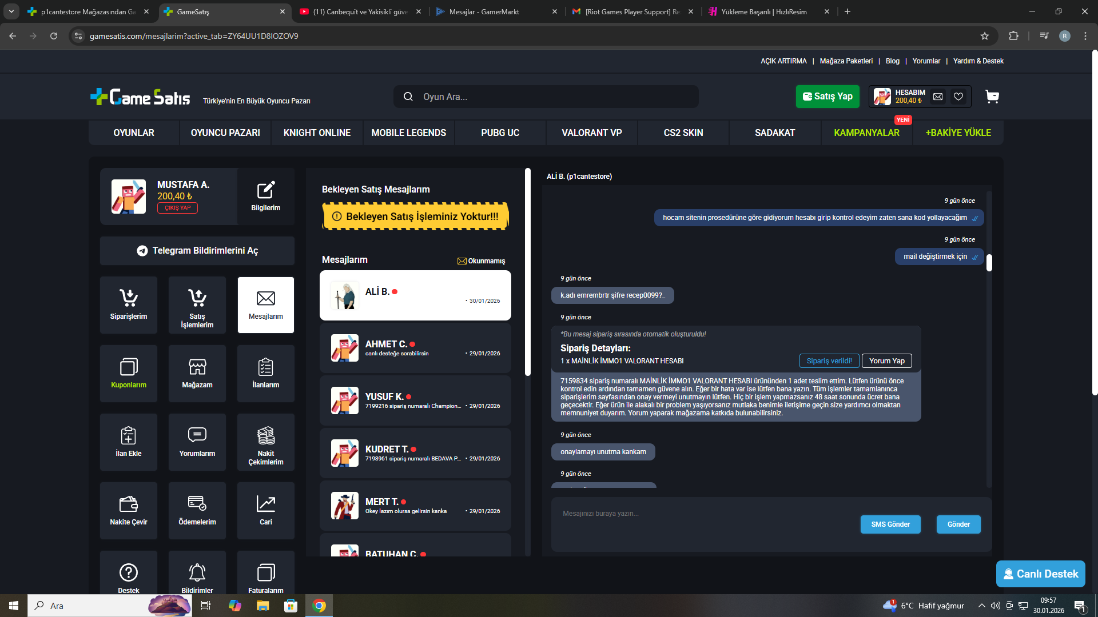Open File Explorer from the taskbar
Image resolution: width=1098 pixels, height=617 pixels.
(x=262, y=606)
